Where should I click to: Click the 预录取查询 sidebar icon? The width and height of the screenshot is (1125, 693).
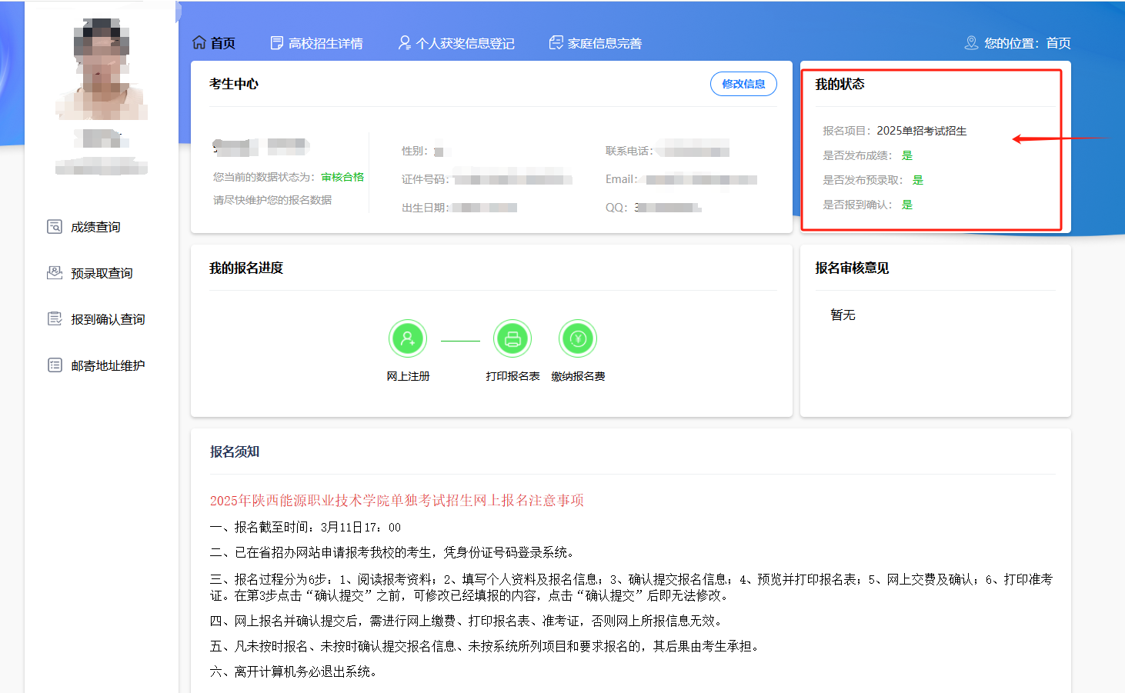pyautogui.click(x=55, y=272)
